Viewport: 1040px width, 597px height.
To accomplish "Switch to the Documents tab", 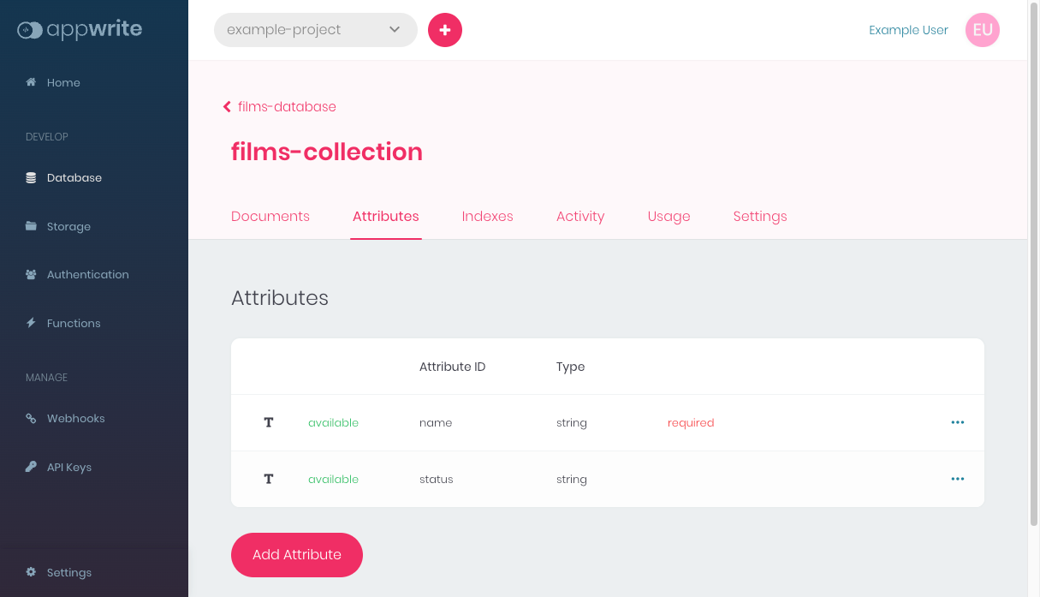I will click(270, 216).
